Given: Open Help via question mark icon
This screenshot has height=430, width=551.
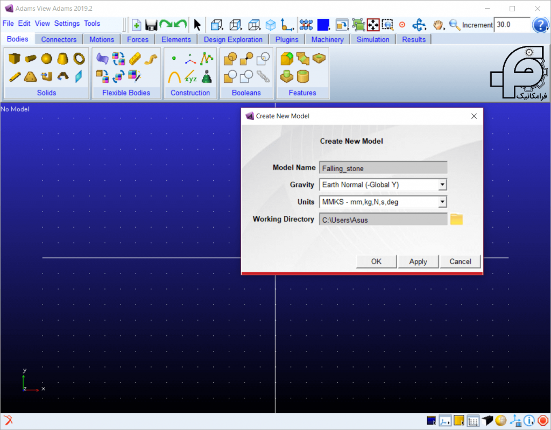Looking at the screenshot, I should (x=540, y=25).
